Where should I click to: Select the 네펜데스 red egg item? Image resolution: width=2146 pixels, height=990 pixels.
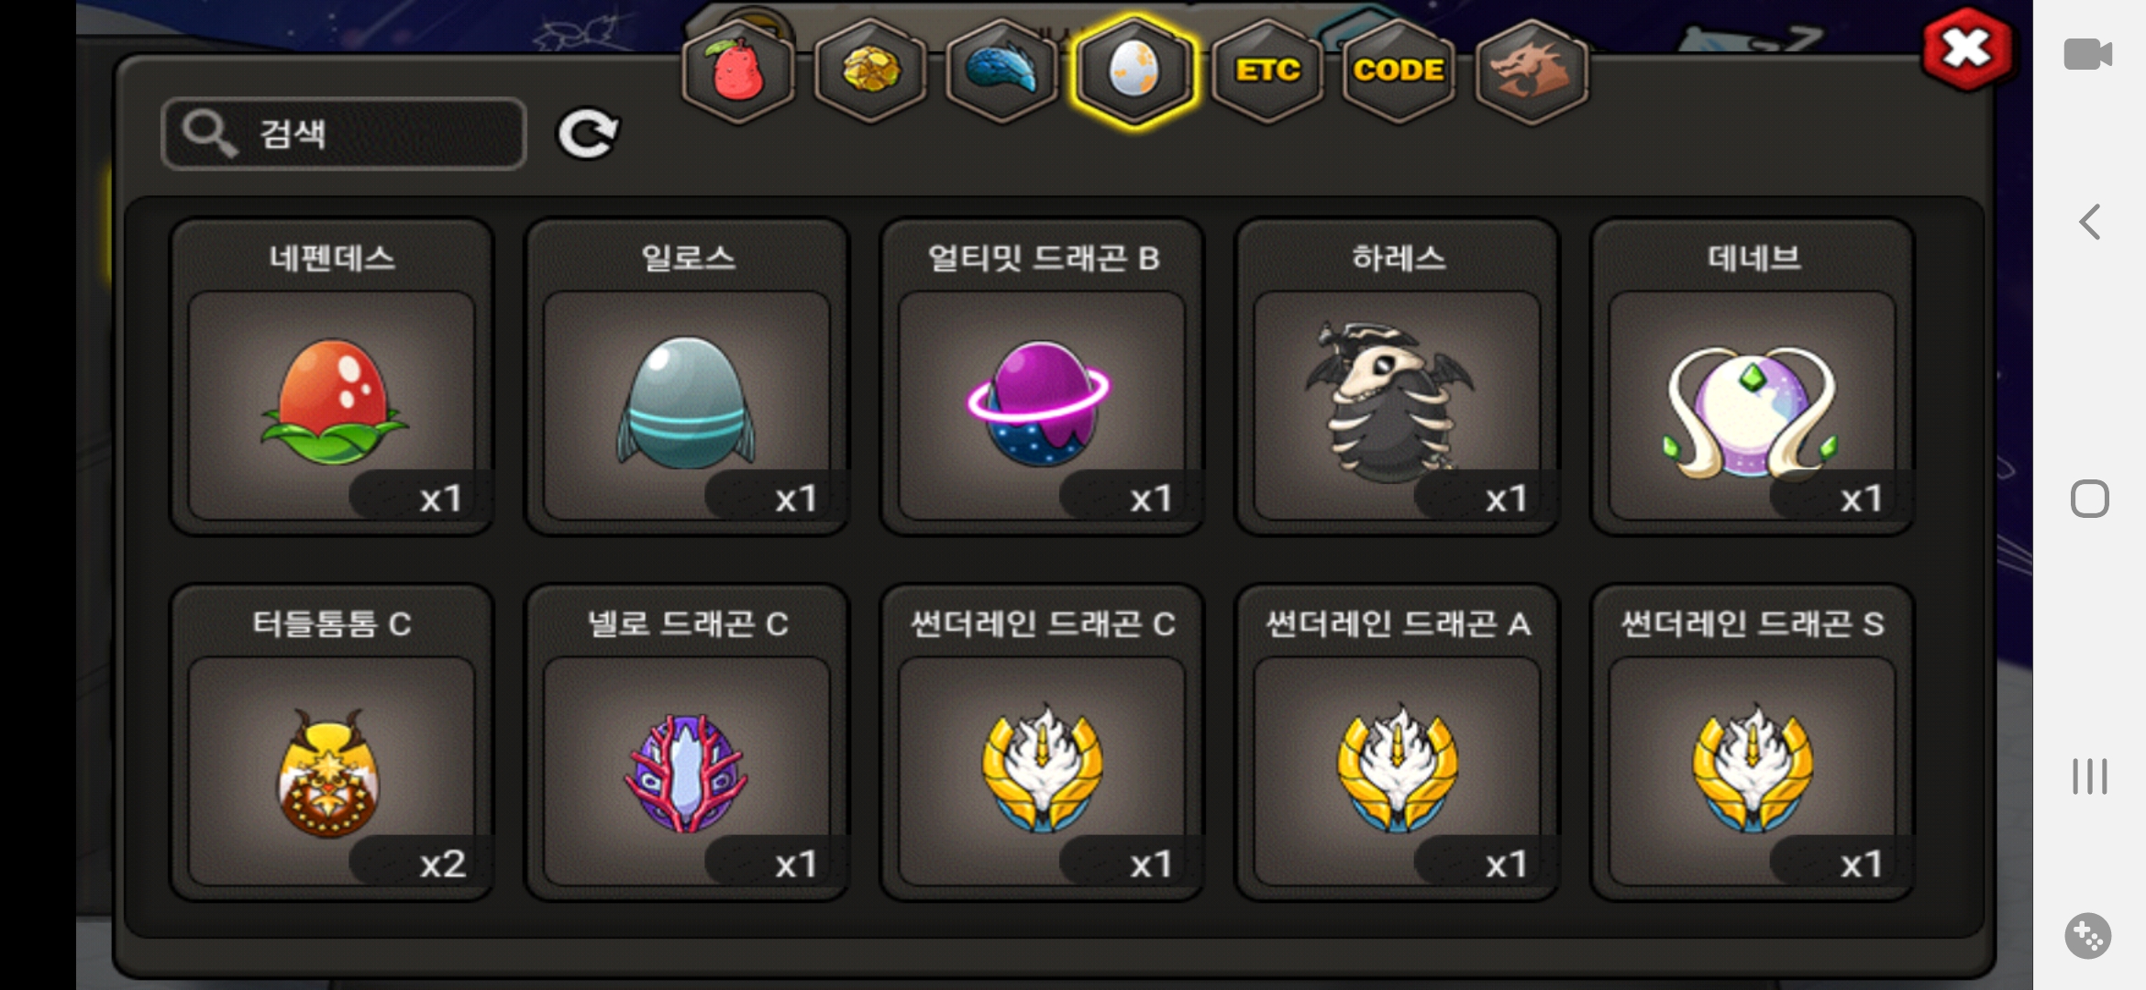coord(332,377)
